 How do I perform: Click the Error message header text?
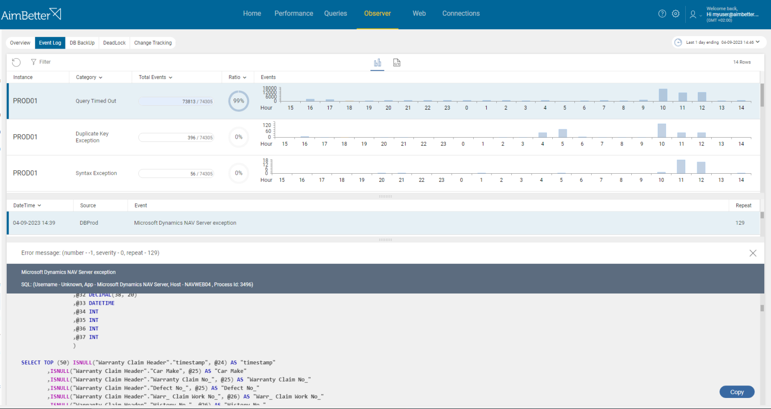pos(90,253)
